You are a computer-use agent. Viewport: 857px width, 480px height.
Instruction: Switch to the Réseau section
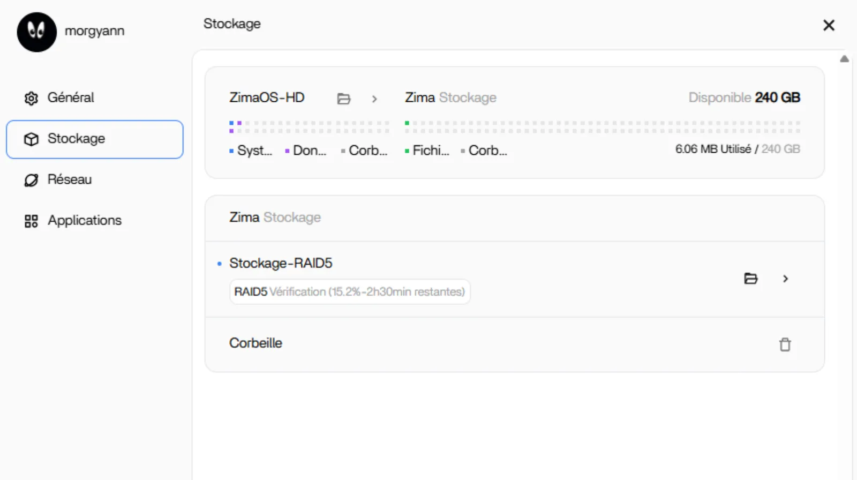[x=70, y=179]
